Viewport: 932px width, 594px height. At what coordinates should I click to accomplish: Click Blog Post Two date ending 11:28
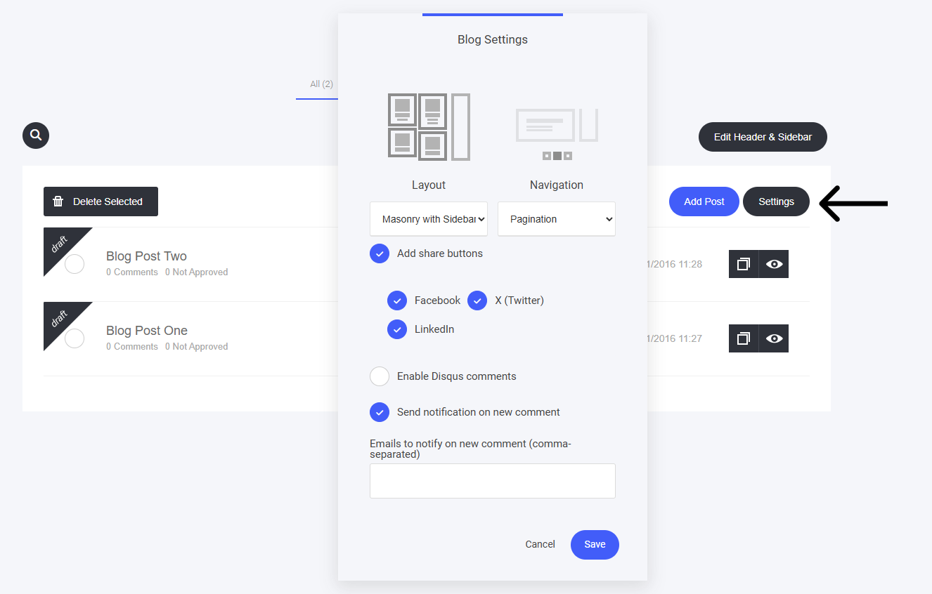(675, 264)
